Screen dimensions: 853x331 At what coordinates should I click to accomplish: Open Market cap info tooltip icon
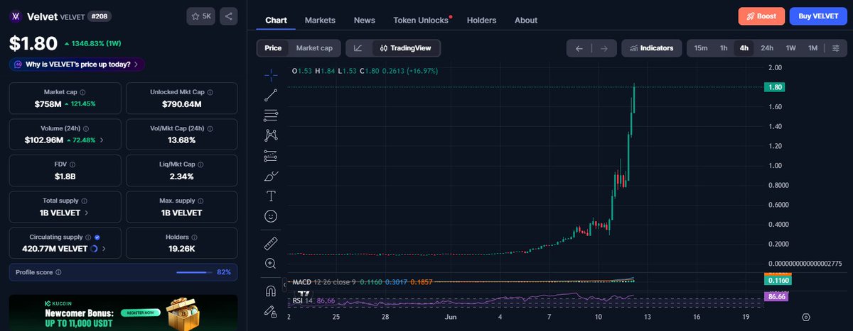coord(82,92)
